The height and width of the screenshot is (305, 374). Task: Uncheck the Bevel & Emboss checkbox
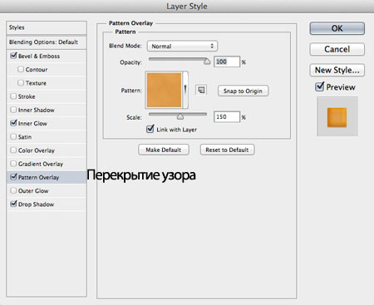pyautogui.click(x=13, y=56)
